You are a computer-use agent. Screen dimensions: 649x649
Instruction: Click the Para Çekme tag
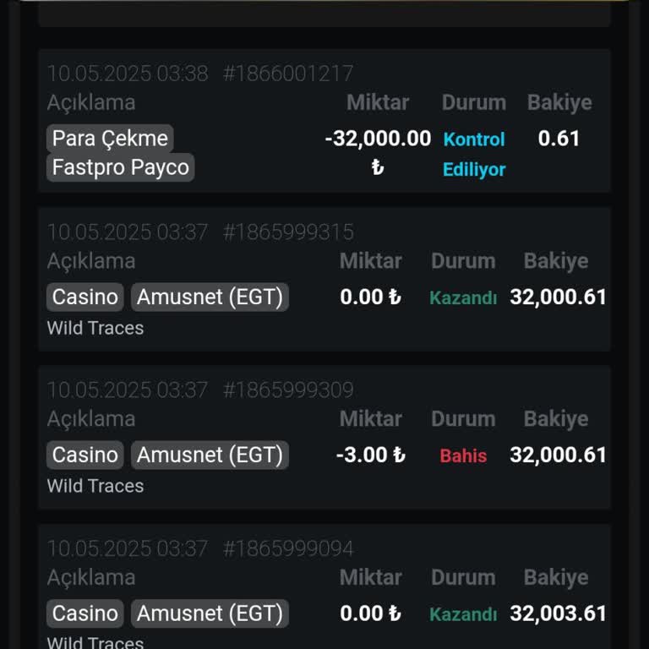tap(110, 139)
